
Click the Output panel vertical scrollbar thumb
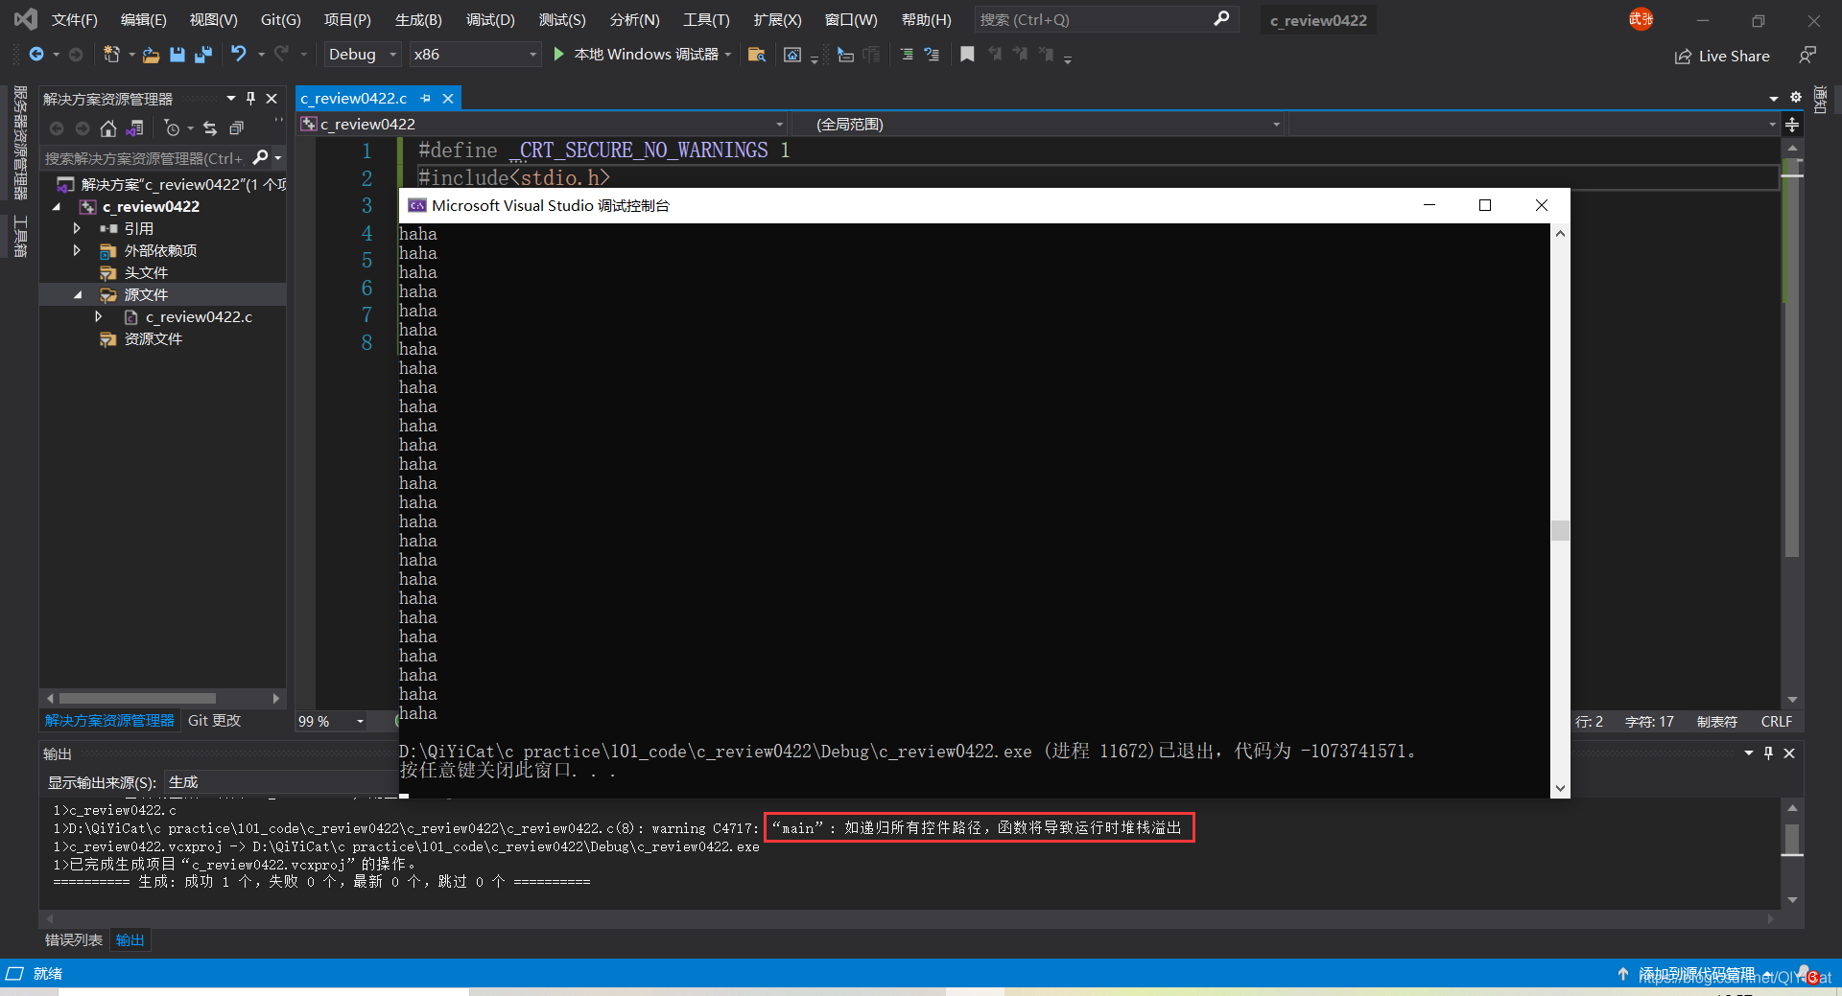point(1791,839)
